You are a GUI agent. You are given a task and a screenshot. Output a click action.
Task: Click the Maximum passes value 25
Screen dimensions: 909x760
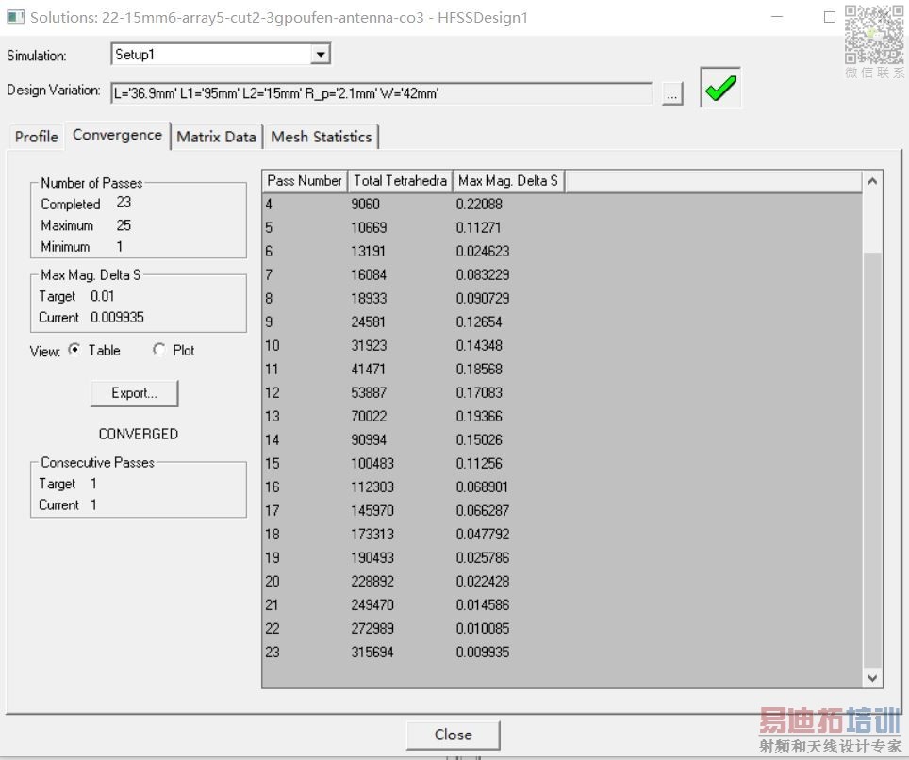pos(124,225)
